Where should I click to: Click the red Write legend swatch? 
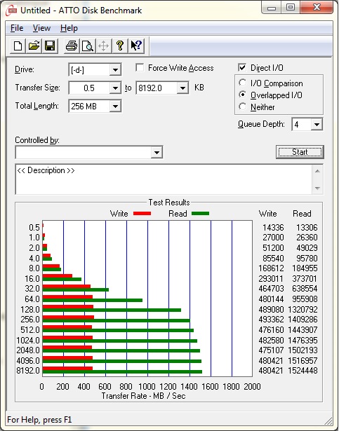coord(142,213)
